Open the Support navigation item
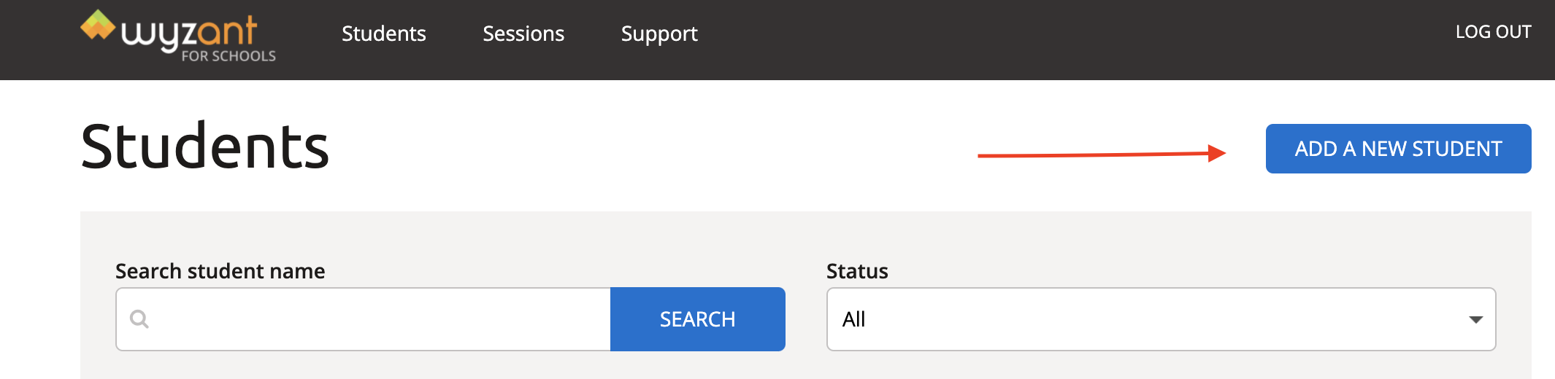Image resolution: width=1555 pixels, height=379 pixels. click(659, 34)
